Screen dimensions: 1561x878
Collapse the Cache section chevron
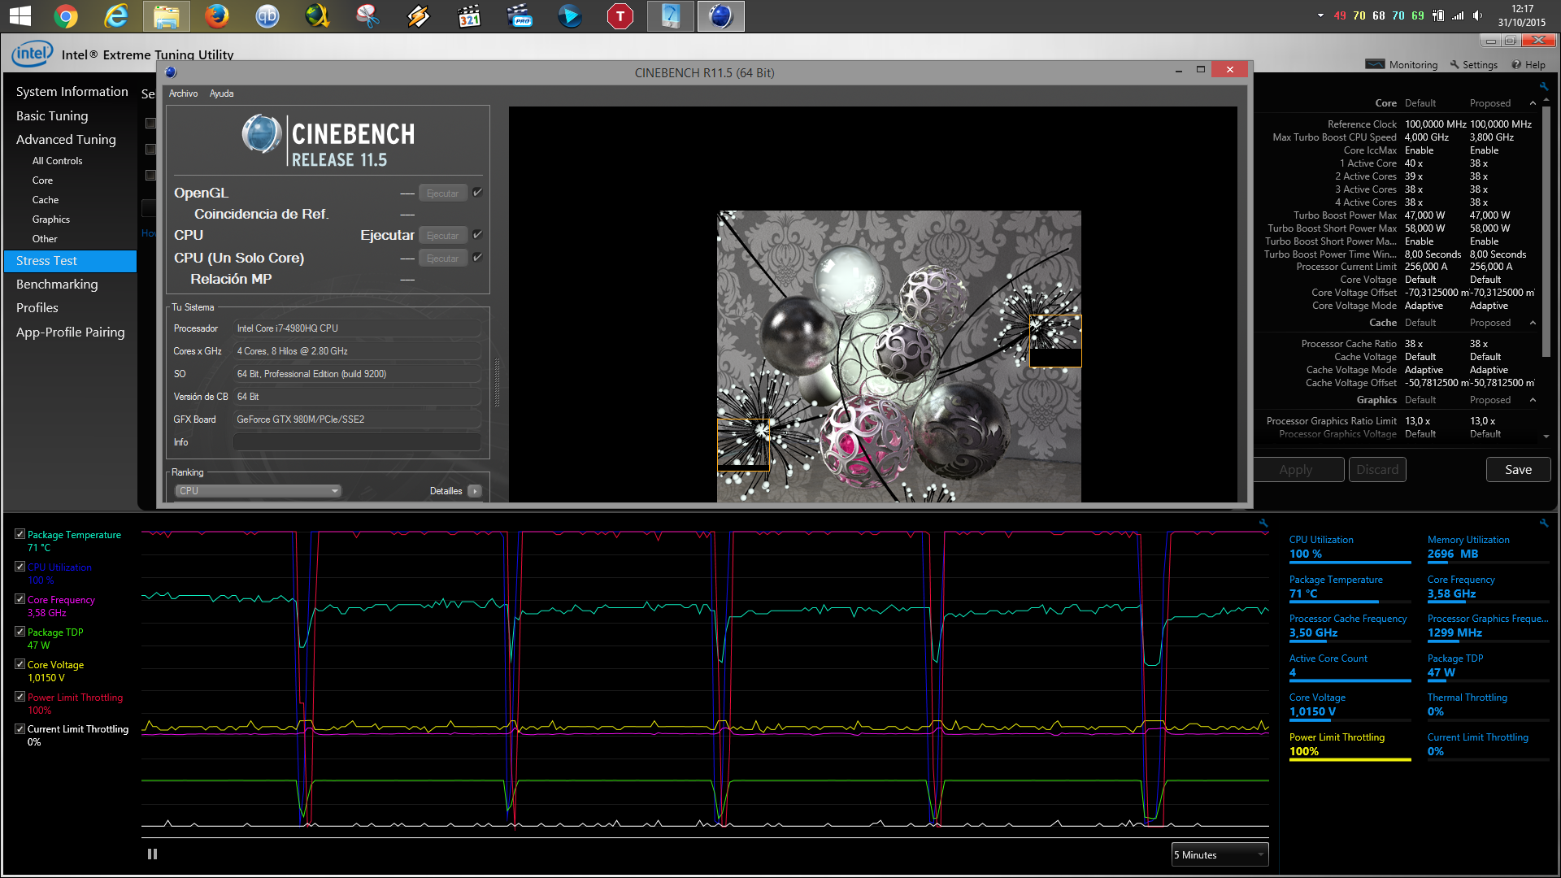point(1533,323)
